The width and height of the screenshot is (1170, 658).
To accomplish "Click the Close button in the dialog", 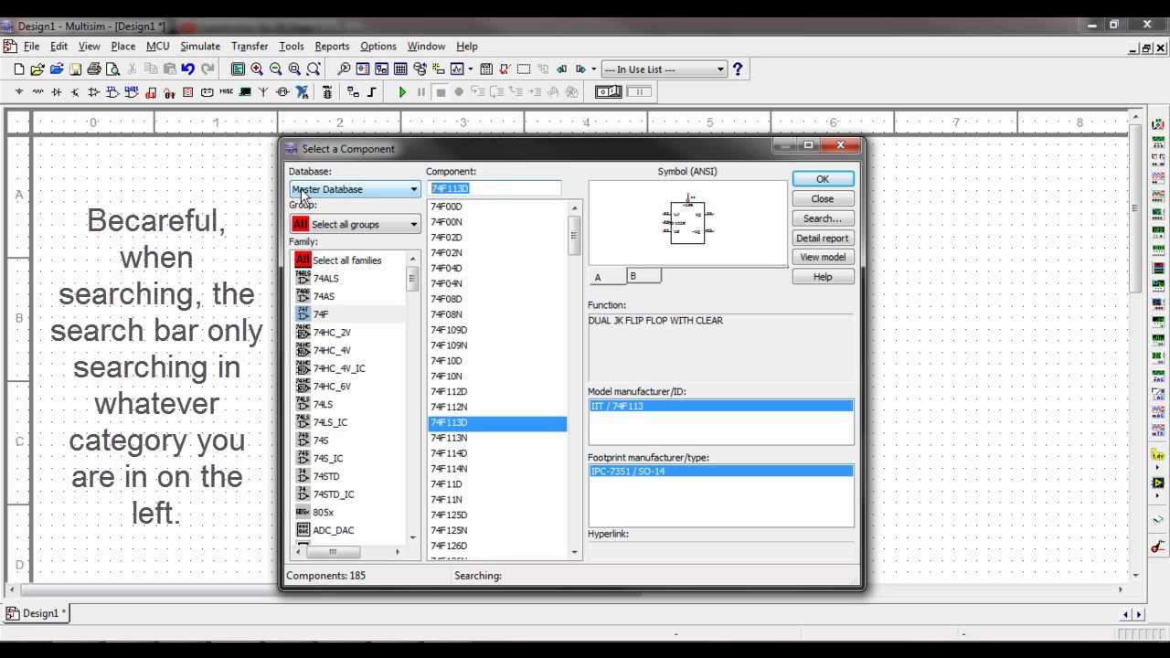I will tap(823, 198).
